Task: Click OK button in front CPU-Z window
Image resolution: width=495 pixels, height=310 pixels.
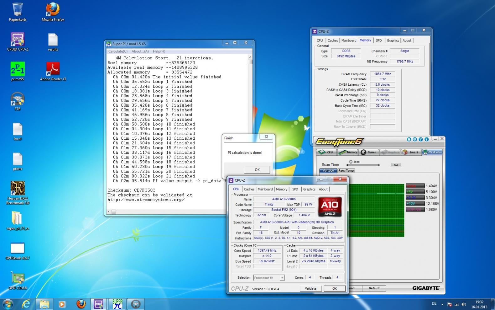Action: point(334,288)
